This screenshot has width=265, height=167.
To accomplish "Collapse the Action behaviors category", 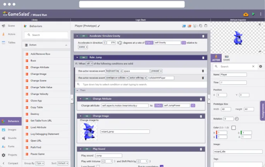I will click(x=66, y=45).
